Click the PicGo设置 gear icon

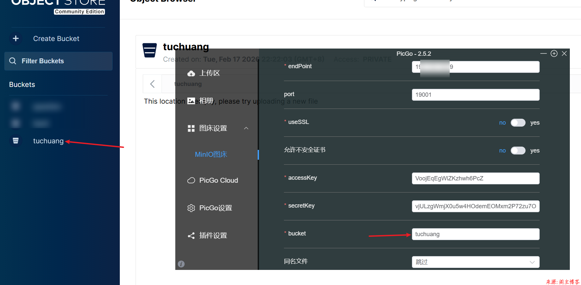pos(191,208)
